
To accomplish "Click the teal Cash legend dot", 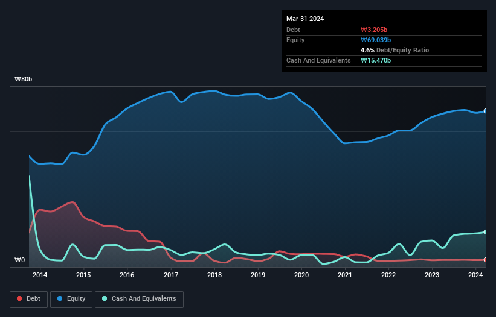I will click(105, 298).
